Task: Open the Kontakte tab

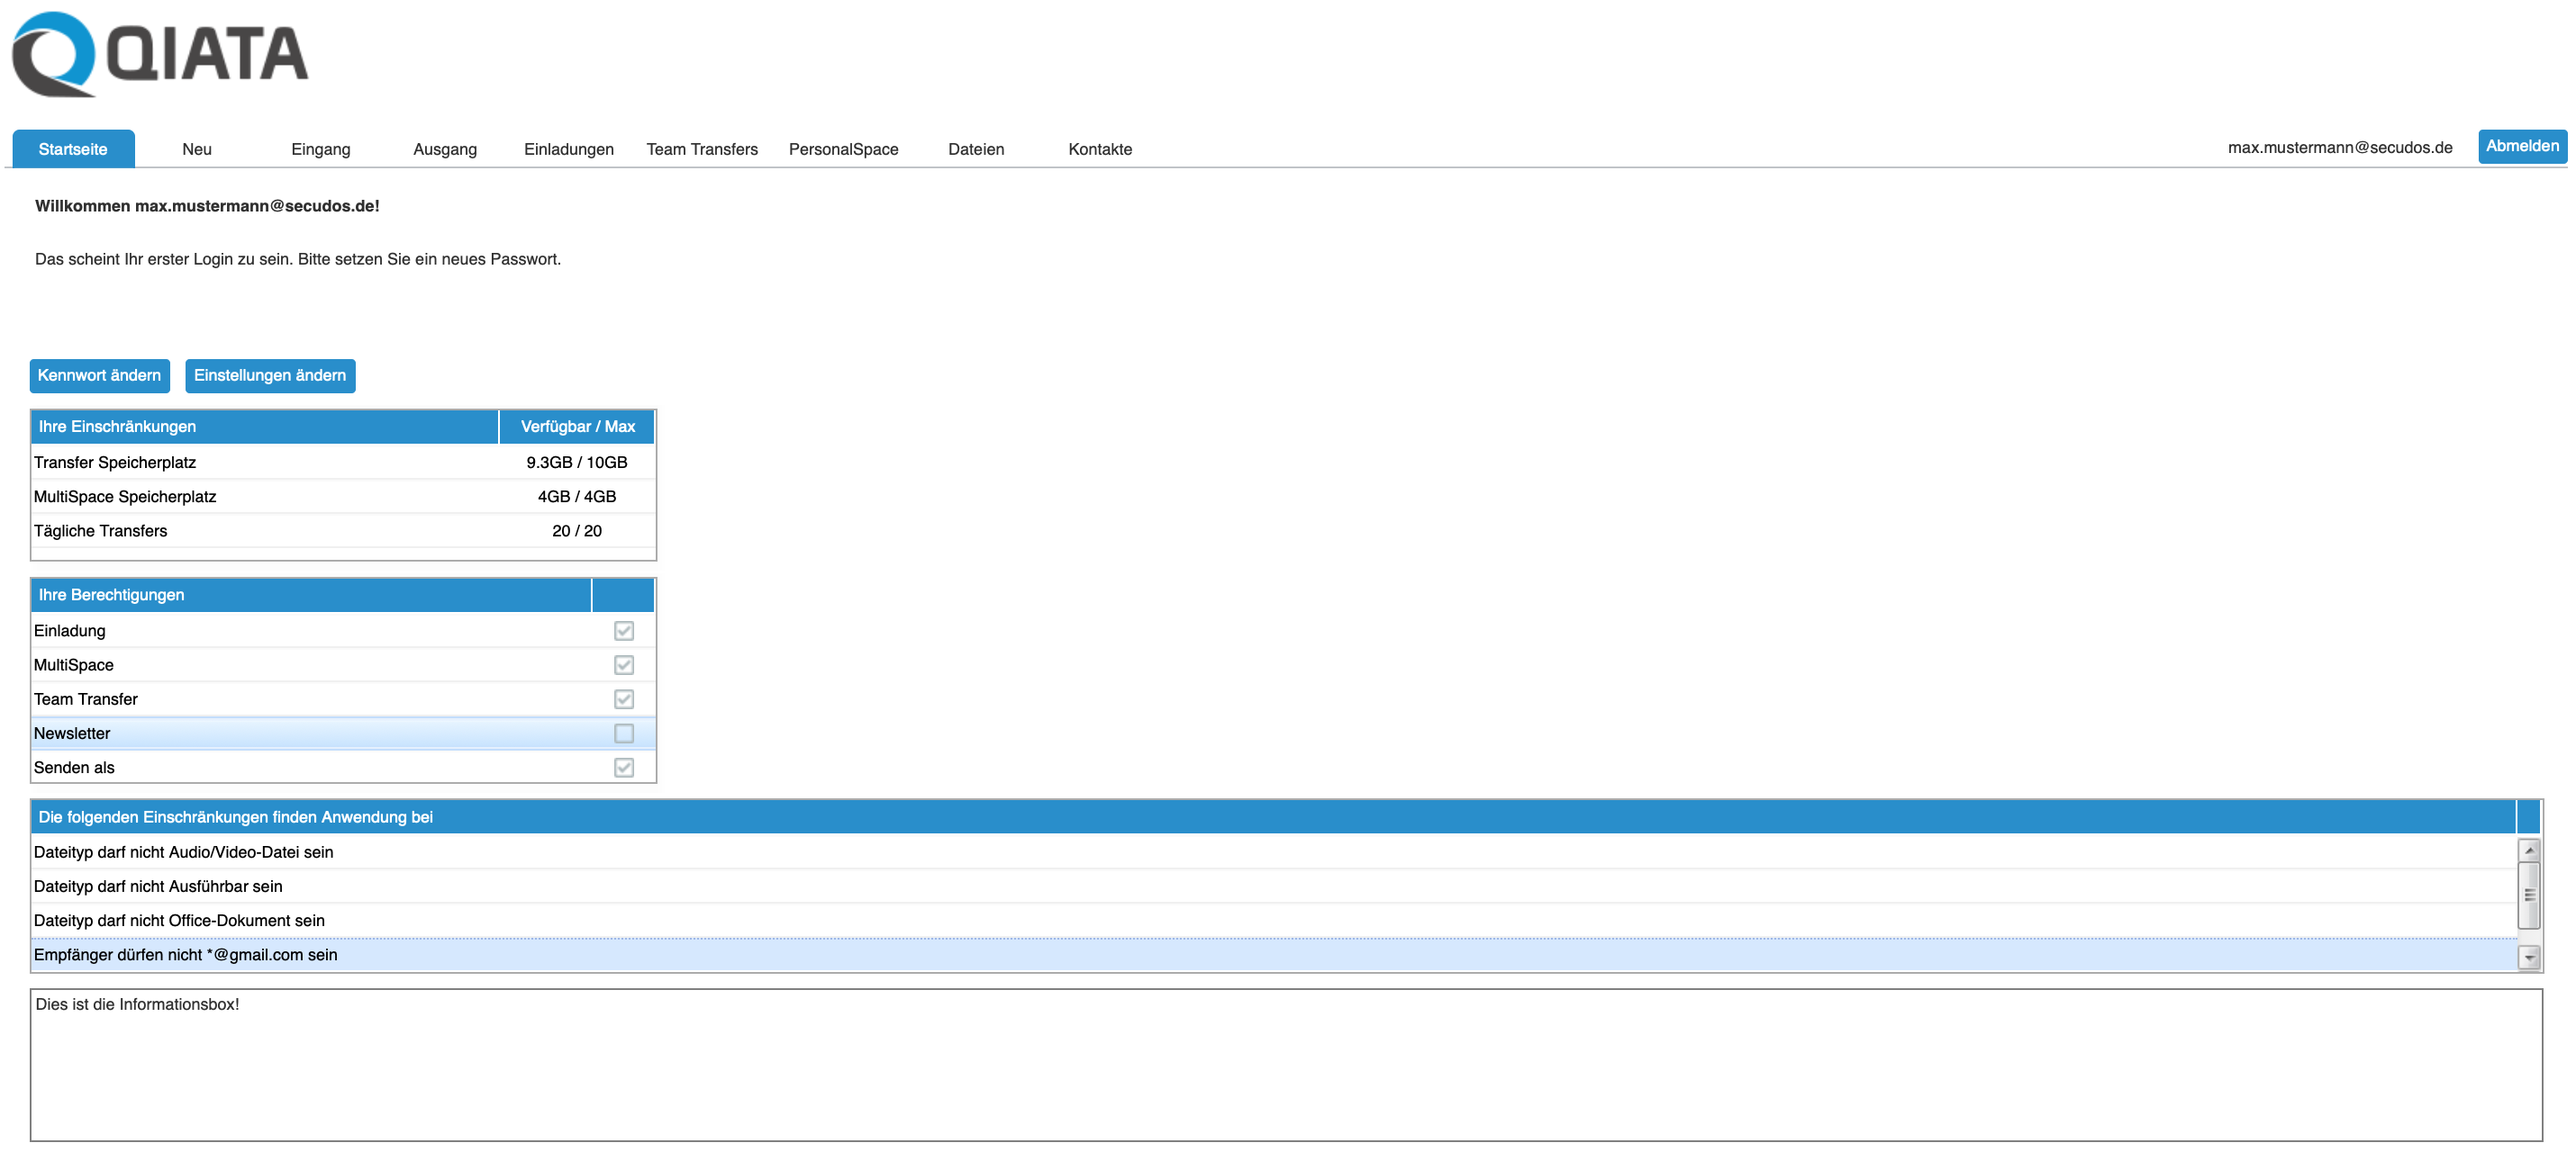Action: (1100, 148)
